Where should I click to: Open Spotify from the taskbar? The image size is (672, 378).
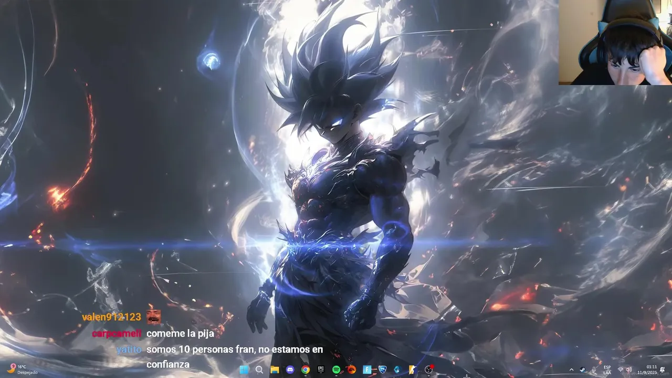[x=336, y=370]
